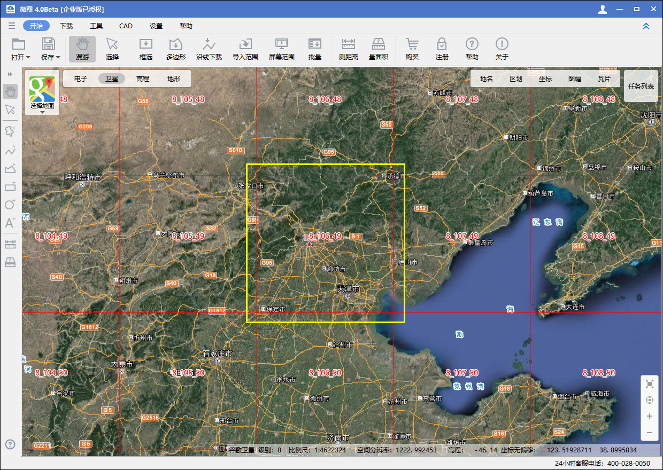
Task: Open the 下载 menu
Action: [66, 25]
